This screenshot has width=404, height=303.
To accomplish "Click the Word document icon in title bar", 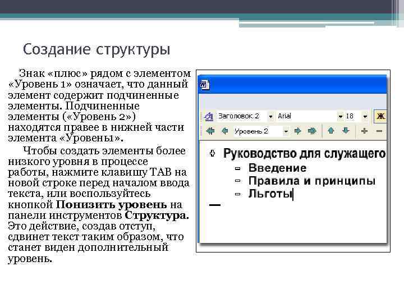I will point(205,85).
